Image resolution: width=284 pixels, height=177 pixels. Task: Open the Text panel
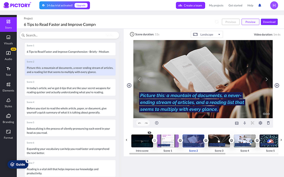point(8,72)
